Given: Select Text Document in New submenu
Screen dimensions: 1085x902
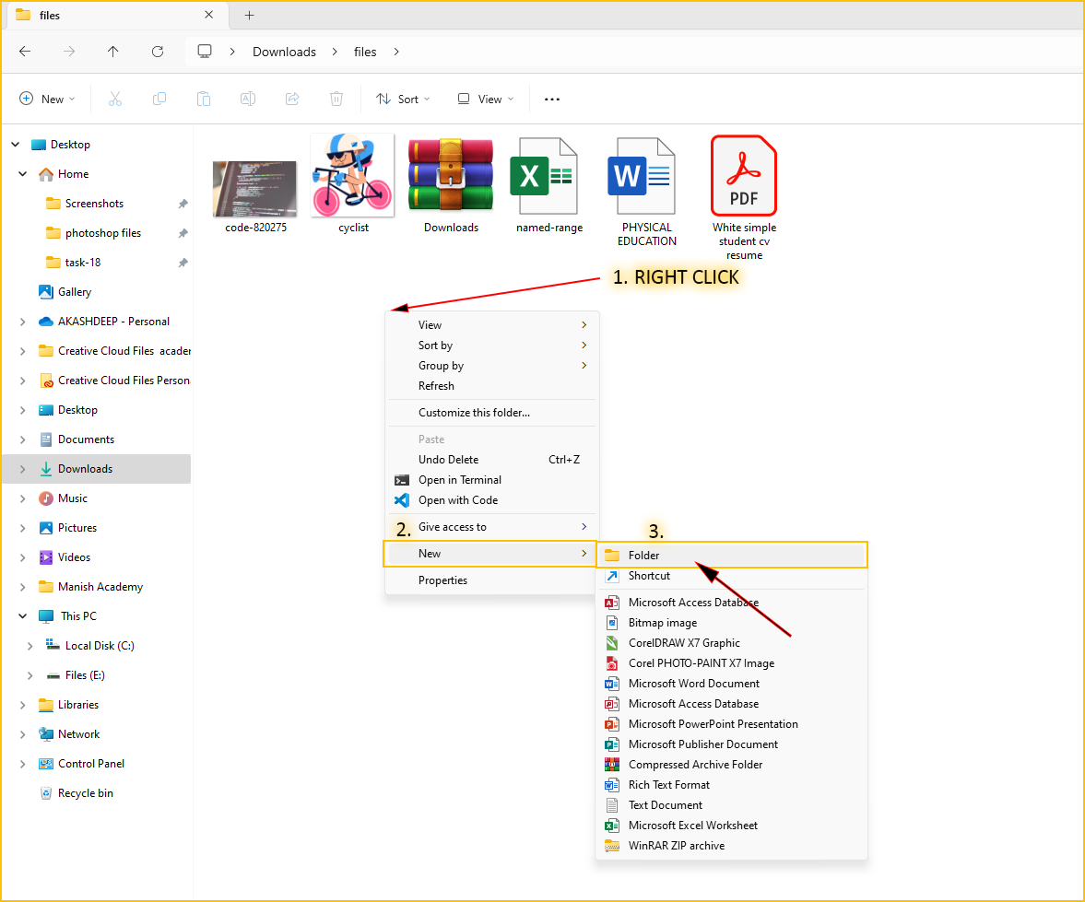Looking at the screenshot, I should 665,805.
